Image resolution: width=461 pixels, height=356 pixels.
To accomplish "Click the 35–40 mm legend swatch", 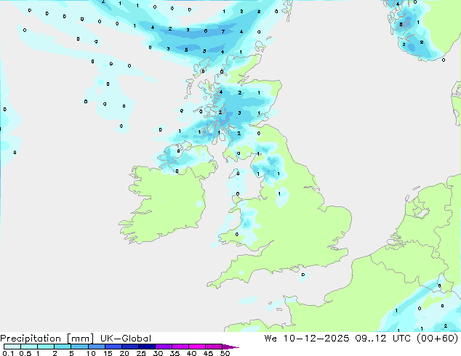I will pos(180,347).
